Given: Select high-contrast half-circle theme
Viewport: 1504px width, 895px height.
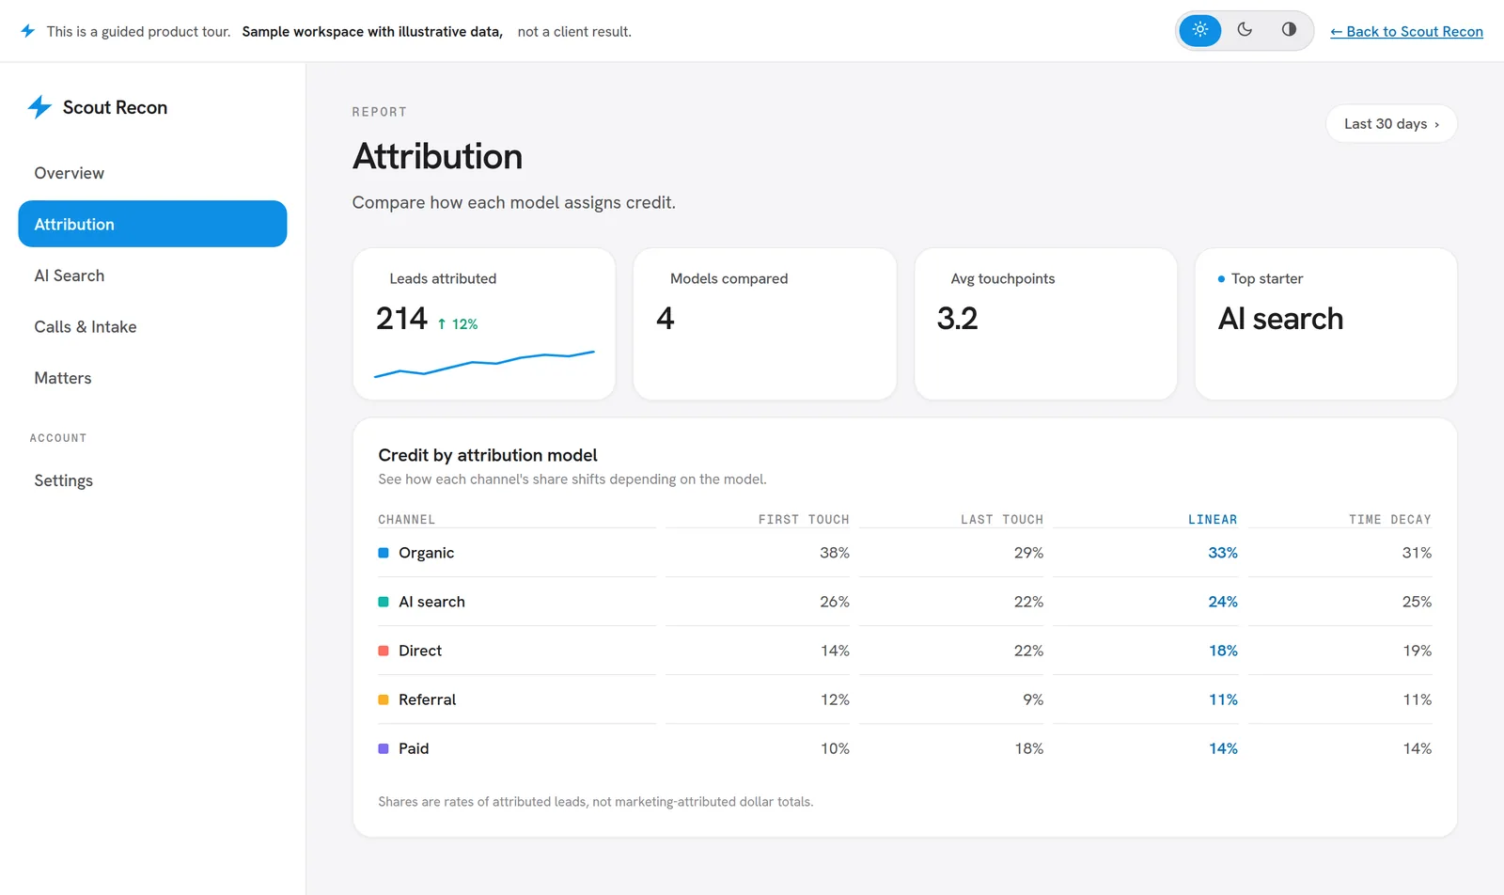Looking at the screenshot, I should [1289, 30].
